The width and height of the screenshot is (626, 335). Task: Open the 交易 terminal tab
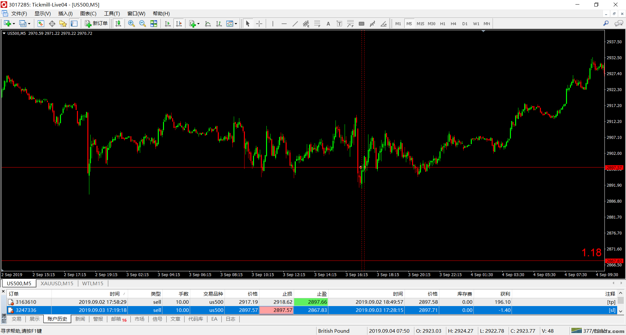(16, 319)
